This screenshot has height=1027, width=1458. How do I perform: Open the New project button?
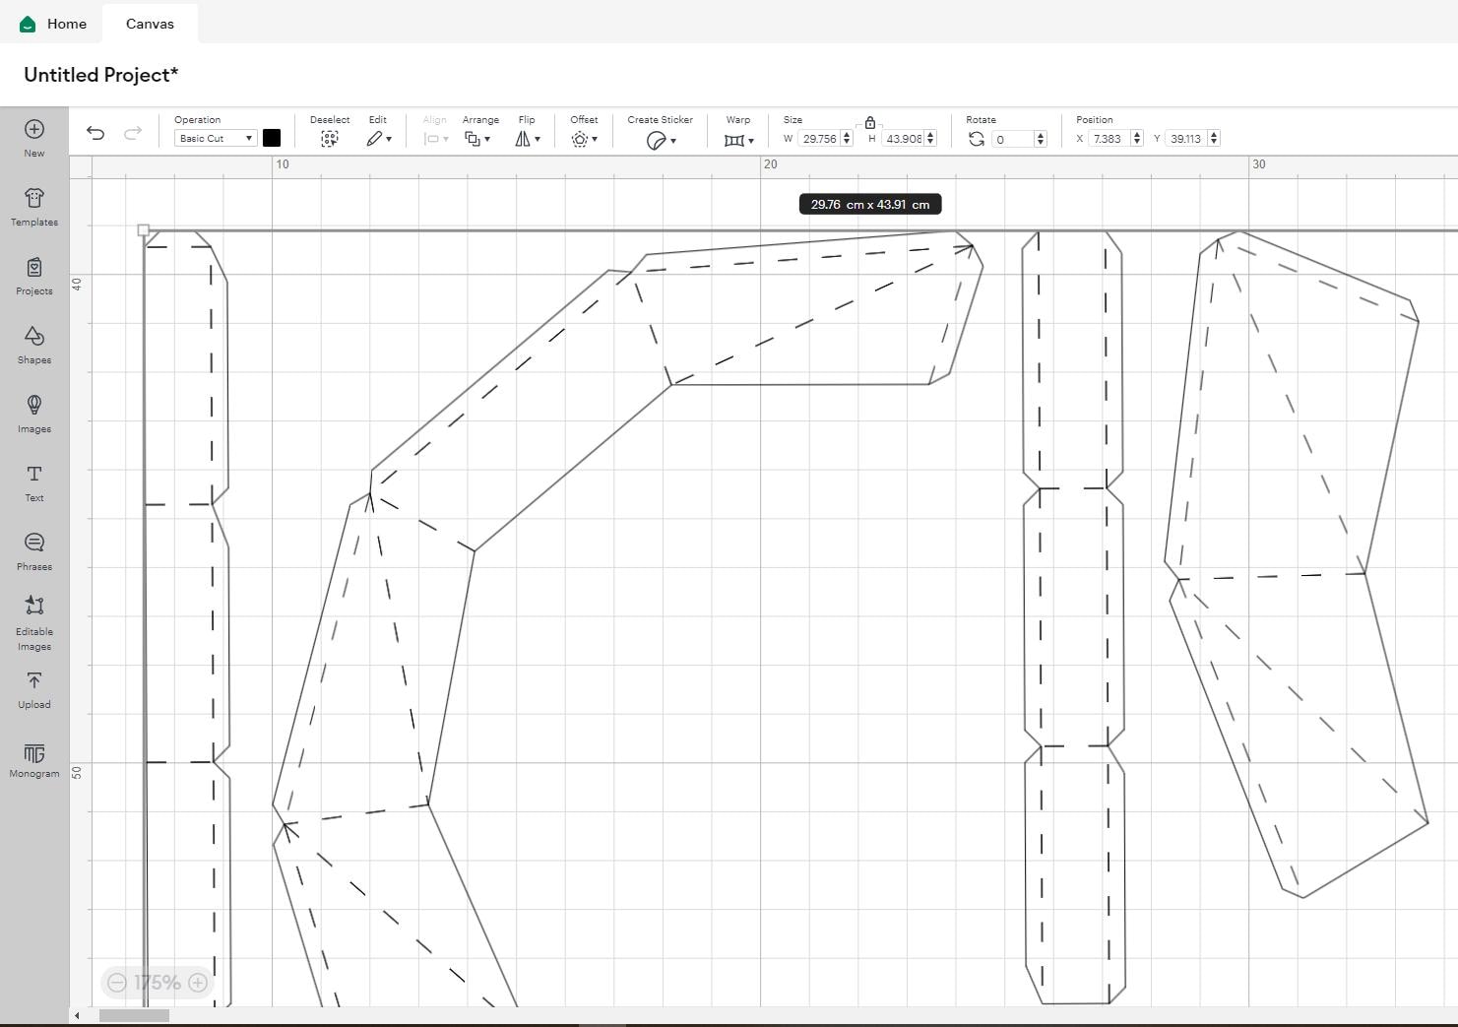coord(34,138)
